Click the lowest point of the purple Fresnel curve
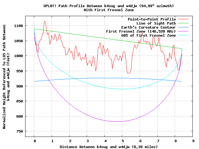Screen dimensions: 199x149 [x=117, y=121]
